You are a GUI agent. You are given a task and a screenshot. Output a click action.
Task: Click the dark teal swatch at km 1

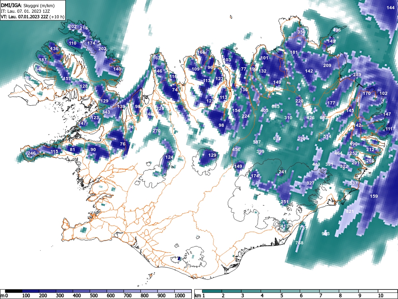(212, 291)
